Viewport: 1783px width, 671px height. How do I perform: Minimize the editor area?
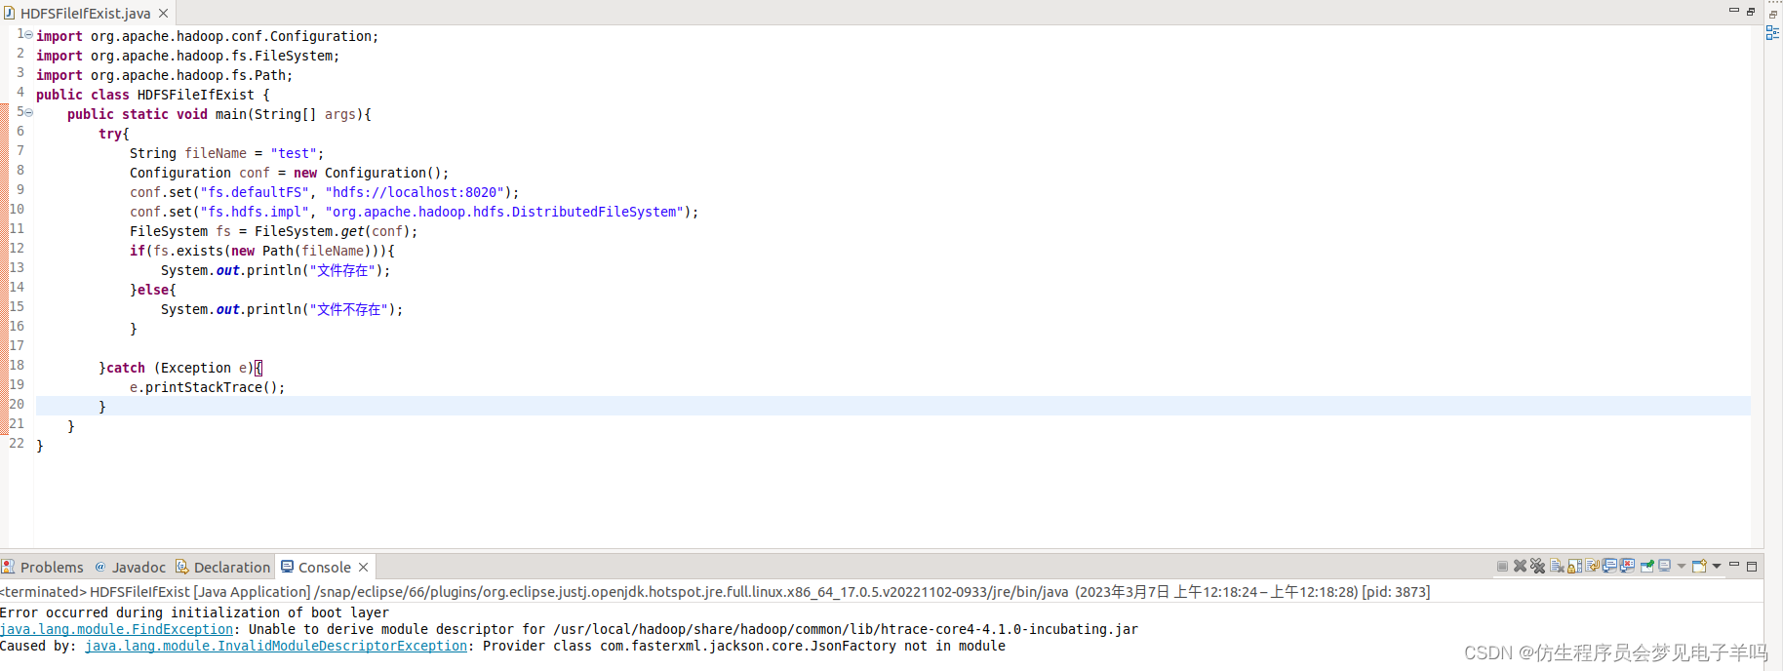coord(1734,11)
